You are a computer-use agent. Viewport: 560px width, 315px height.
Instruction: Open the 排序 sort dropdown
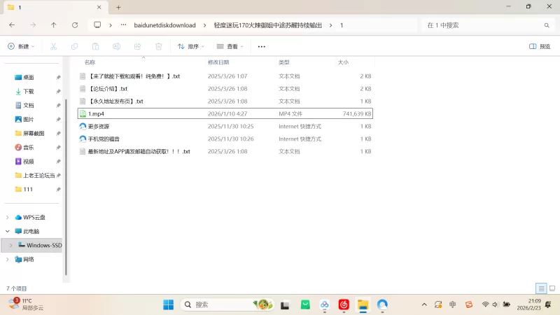[x=191, y=46]
